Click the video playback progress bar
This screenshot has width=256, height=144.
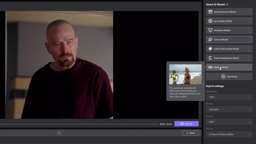[x=79, y=124]
